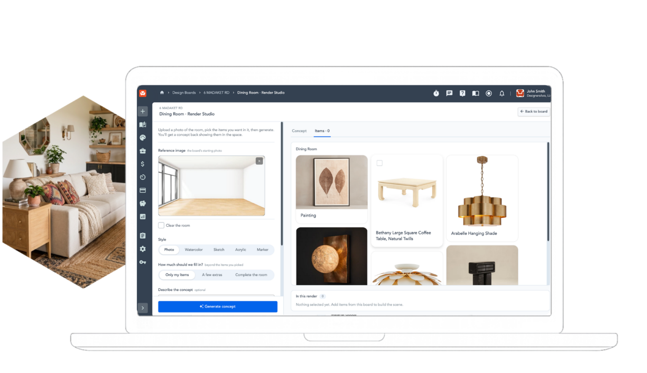Viewport: 647px width, 373px height.
Task: Open the settings gear in sidebar
Action: click(x=143, y=249)
